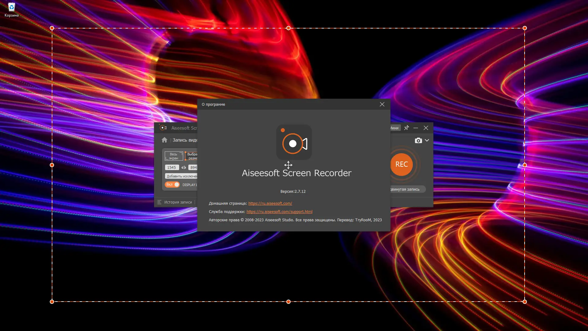Open the chevron dropdown beside the camera icon

tap(428, 140)
